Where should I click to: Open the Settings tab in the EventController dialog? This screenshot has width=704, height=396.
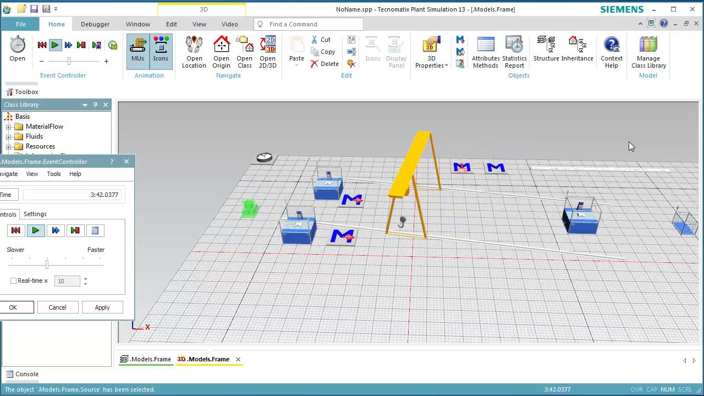[35, 214]
